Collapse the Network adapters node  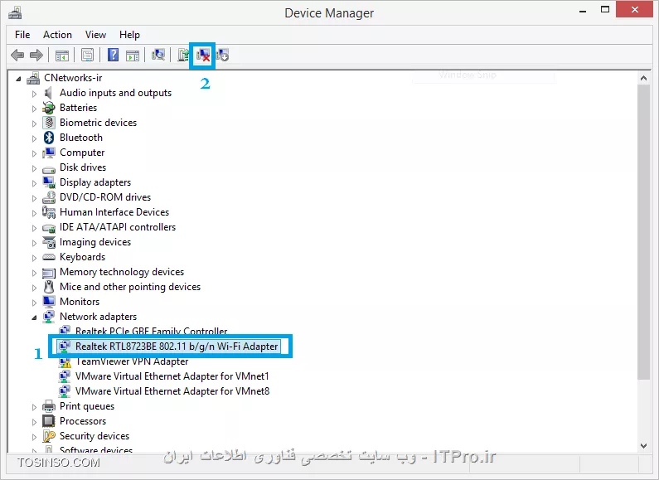tap(34, 318)
